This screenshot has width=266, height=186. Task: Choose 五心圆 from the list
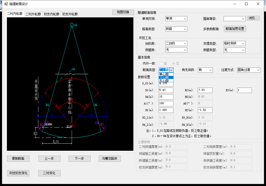(x=166, y=80)
